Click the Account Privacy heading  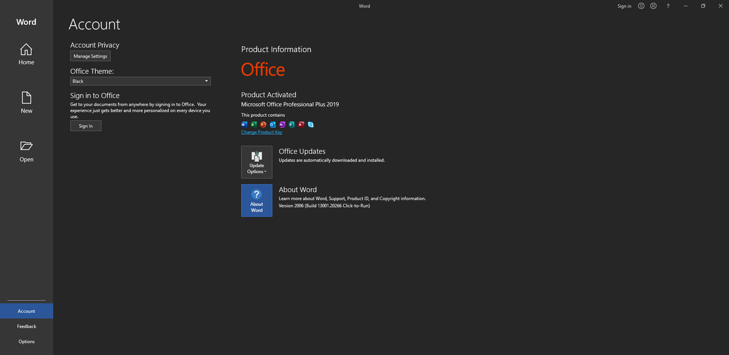pyautogui.click(x=95, y=45)
